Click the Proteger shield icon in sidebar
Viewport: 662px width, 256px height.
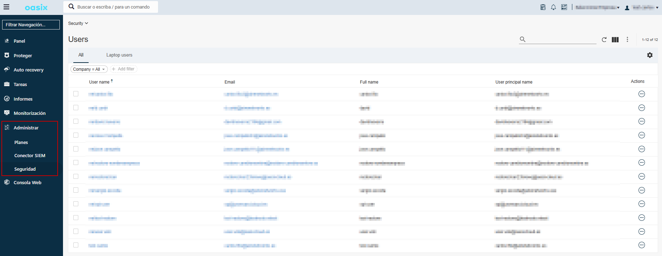click(7, 55)
